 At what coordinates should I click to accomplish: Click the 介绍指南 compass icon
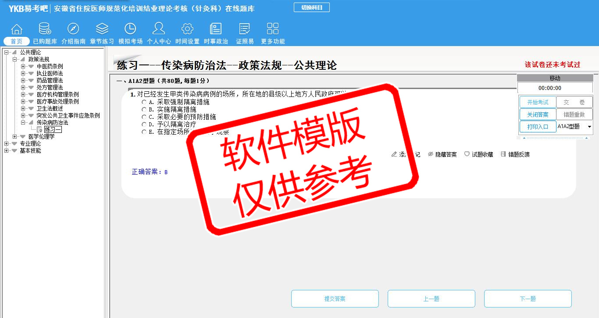[73, 29]
